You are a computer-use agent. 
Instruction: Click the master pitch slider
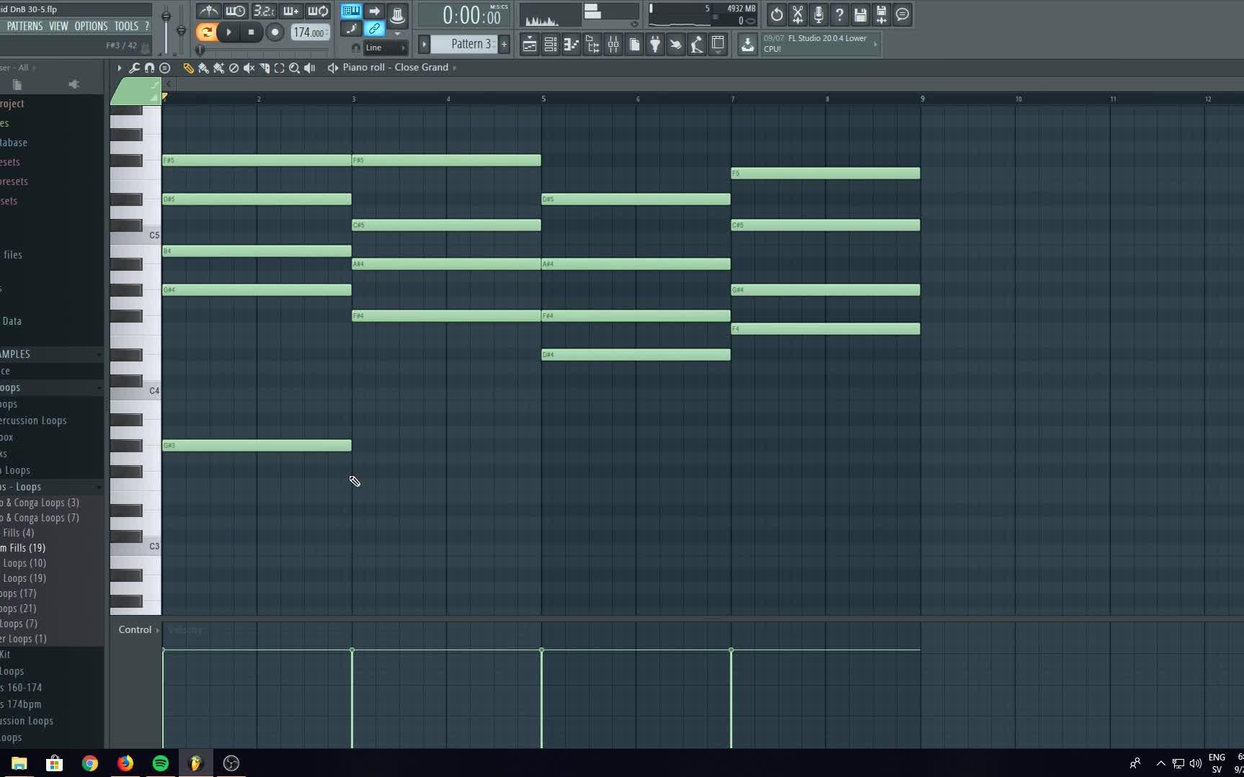pyautogui.click(x=181, y=30)
